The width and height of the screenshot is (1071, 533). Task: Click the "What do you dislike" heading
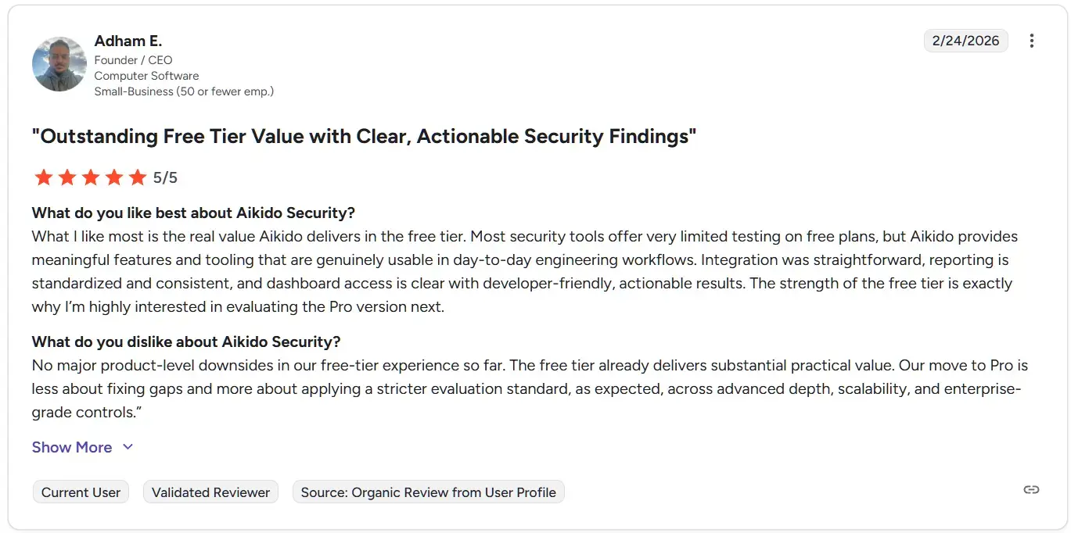tap(186, 342)
